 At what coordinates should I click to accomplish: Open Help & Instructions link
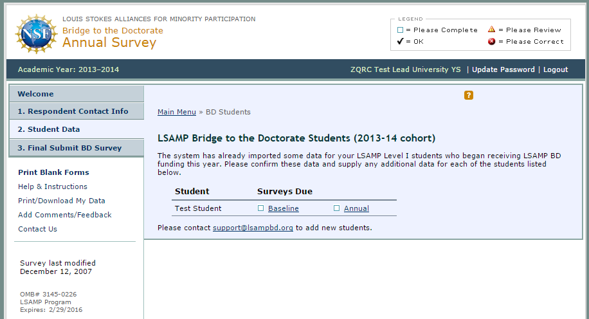click(53, 187)
